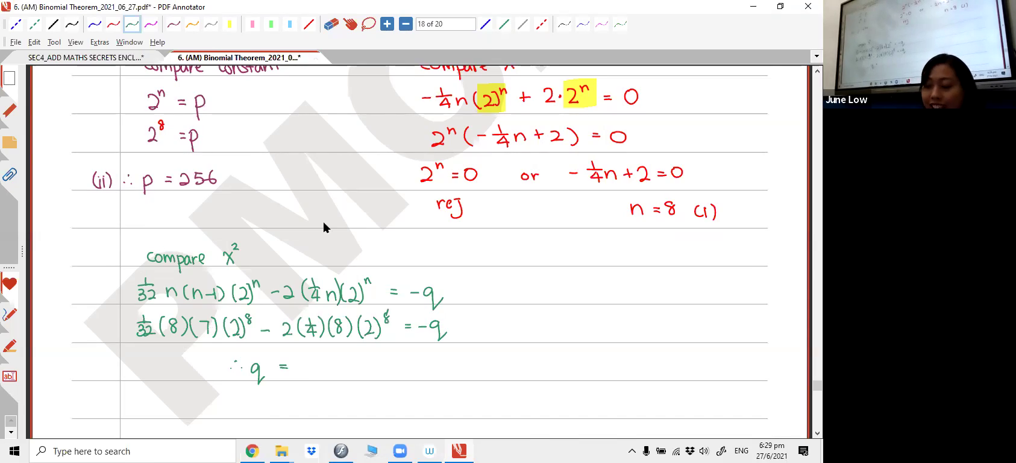Select the green dashed line tool
This screenshot has height=463, width=1016.
(x=34, y=24)
